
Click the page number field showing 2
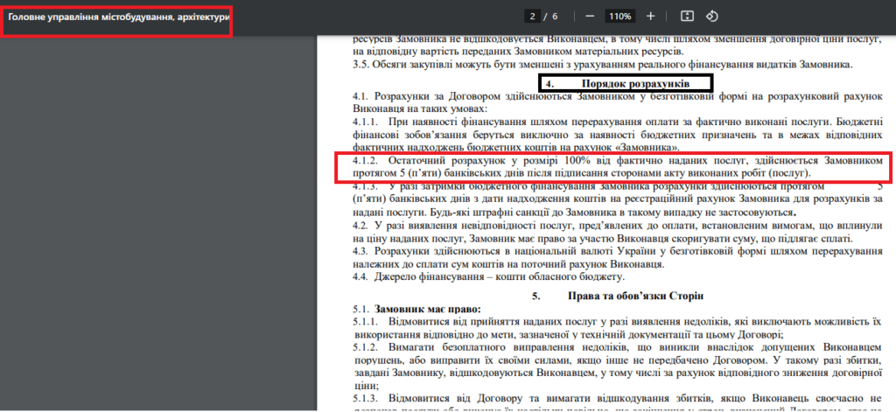(531, 17)
